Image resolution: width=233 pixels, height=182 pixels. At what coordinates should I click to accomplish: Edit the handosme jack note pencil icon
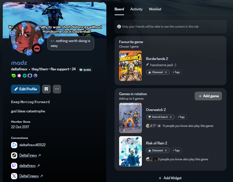pyautogui.click(x=147, y=64)
